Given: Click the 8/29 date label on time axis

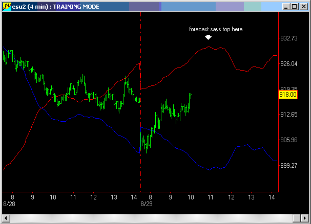Looking at the screenshot, I should click(x=146, y=204).
